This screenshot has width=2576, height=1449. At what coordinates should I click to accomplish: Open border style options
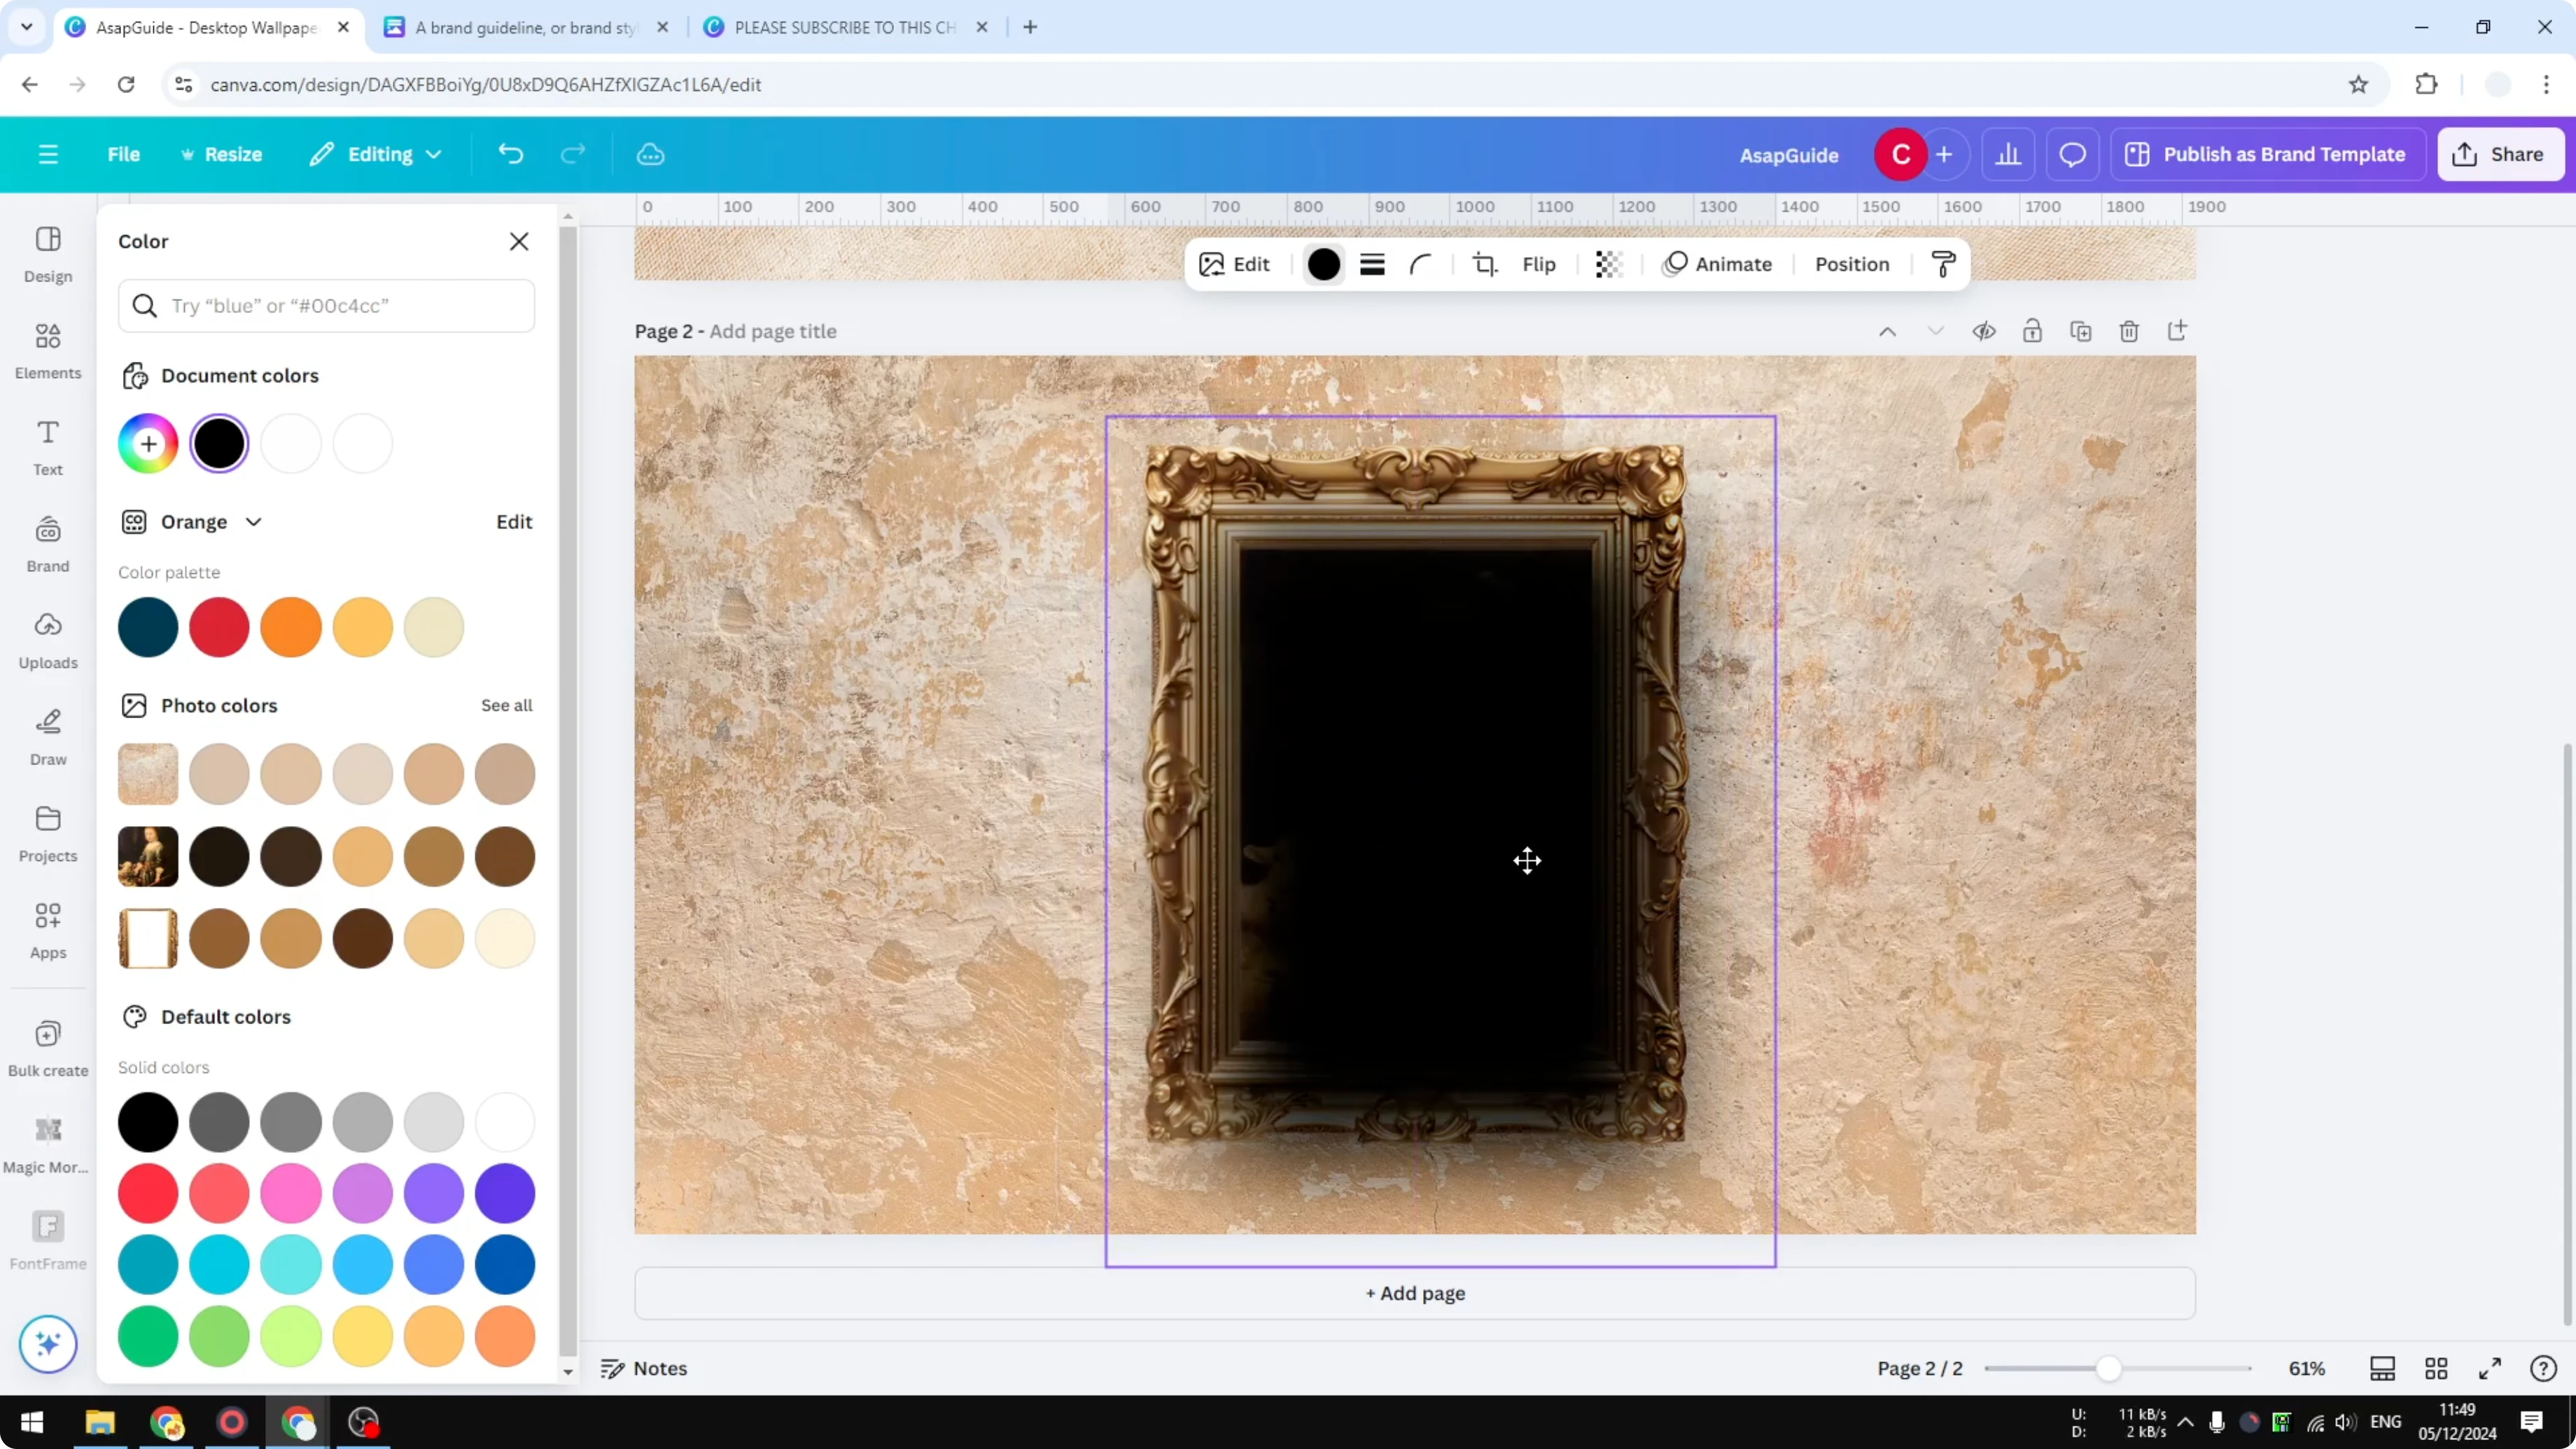1371,264
